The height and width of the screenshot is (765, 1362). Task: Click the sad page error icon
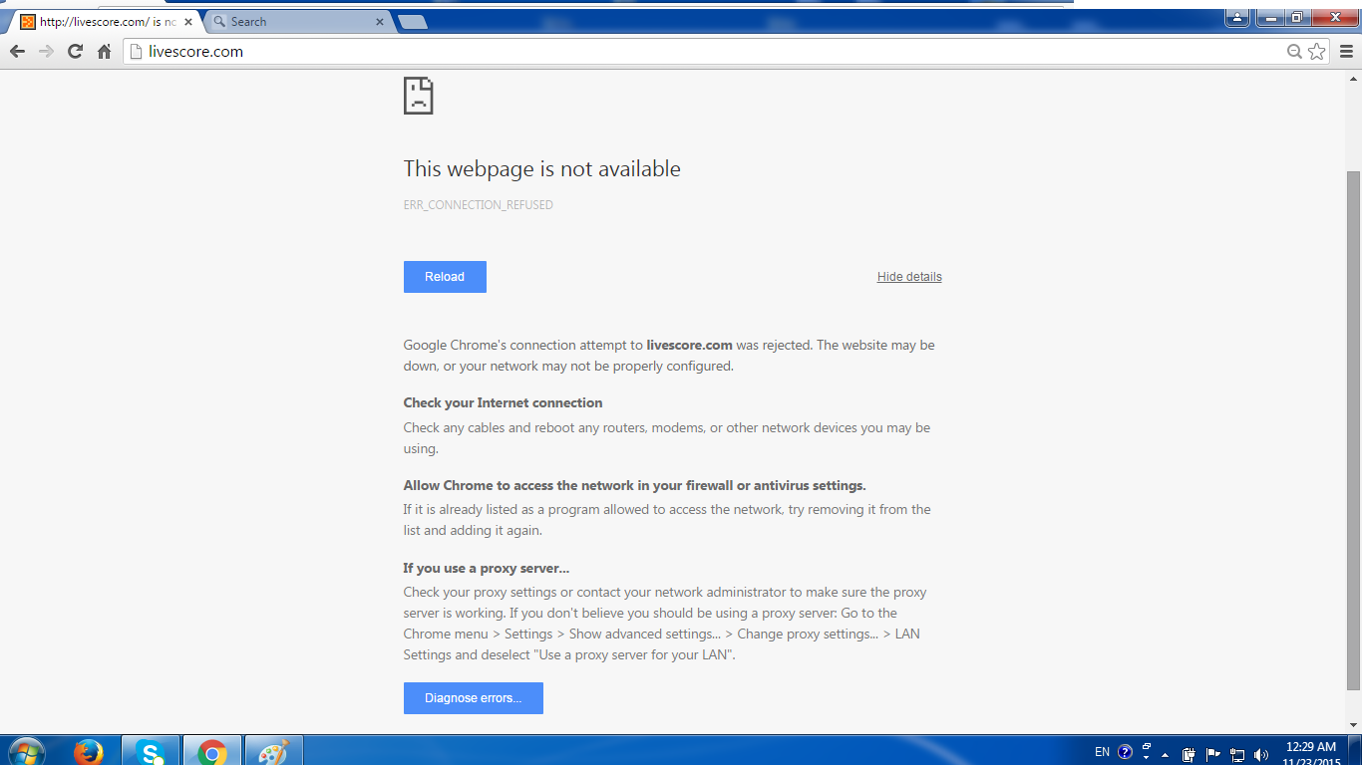click(x=418, y=96)
